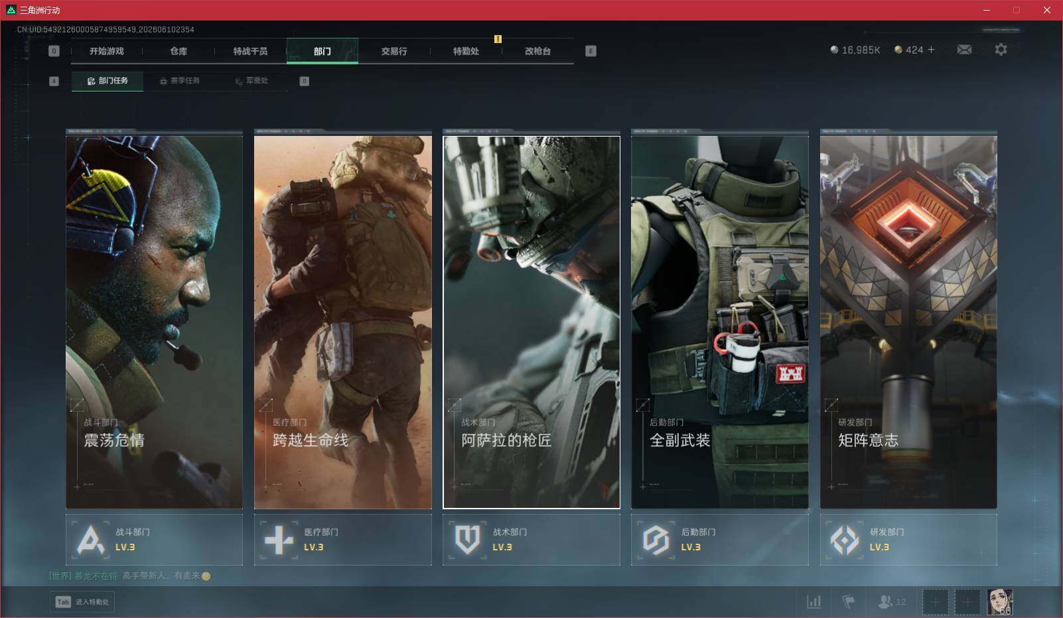Open the 赛季任务 sub-tab
Image resolution: width=1063 pixels, height=618 pixels.
pos(180,81)
